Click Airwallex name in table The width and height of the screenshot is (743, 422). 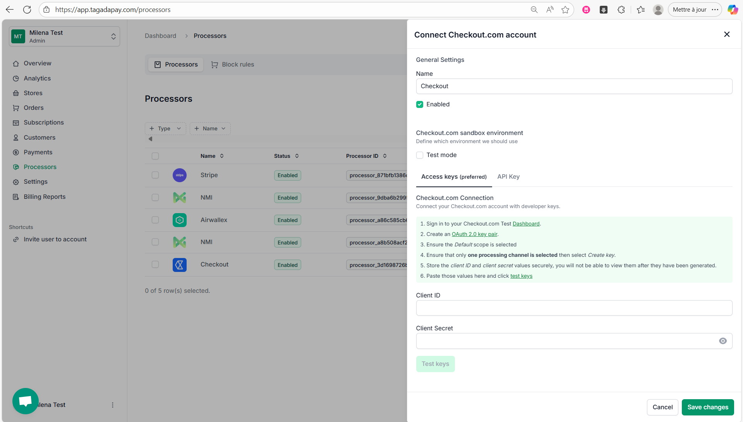pos(214,220)
